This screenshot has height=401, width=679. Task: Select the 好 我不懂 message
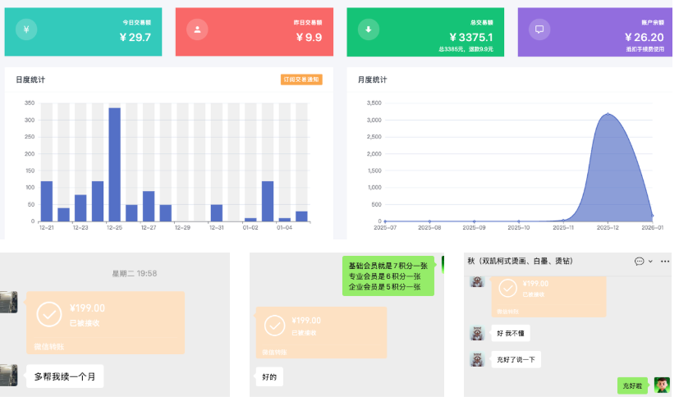511,333
